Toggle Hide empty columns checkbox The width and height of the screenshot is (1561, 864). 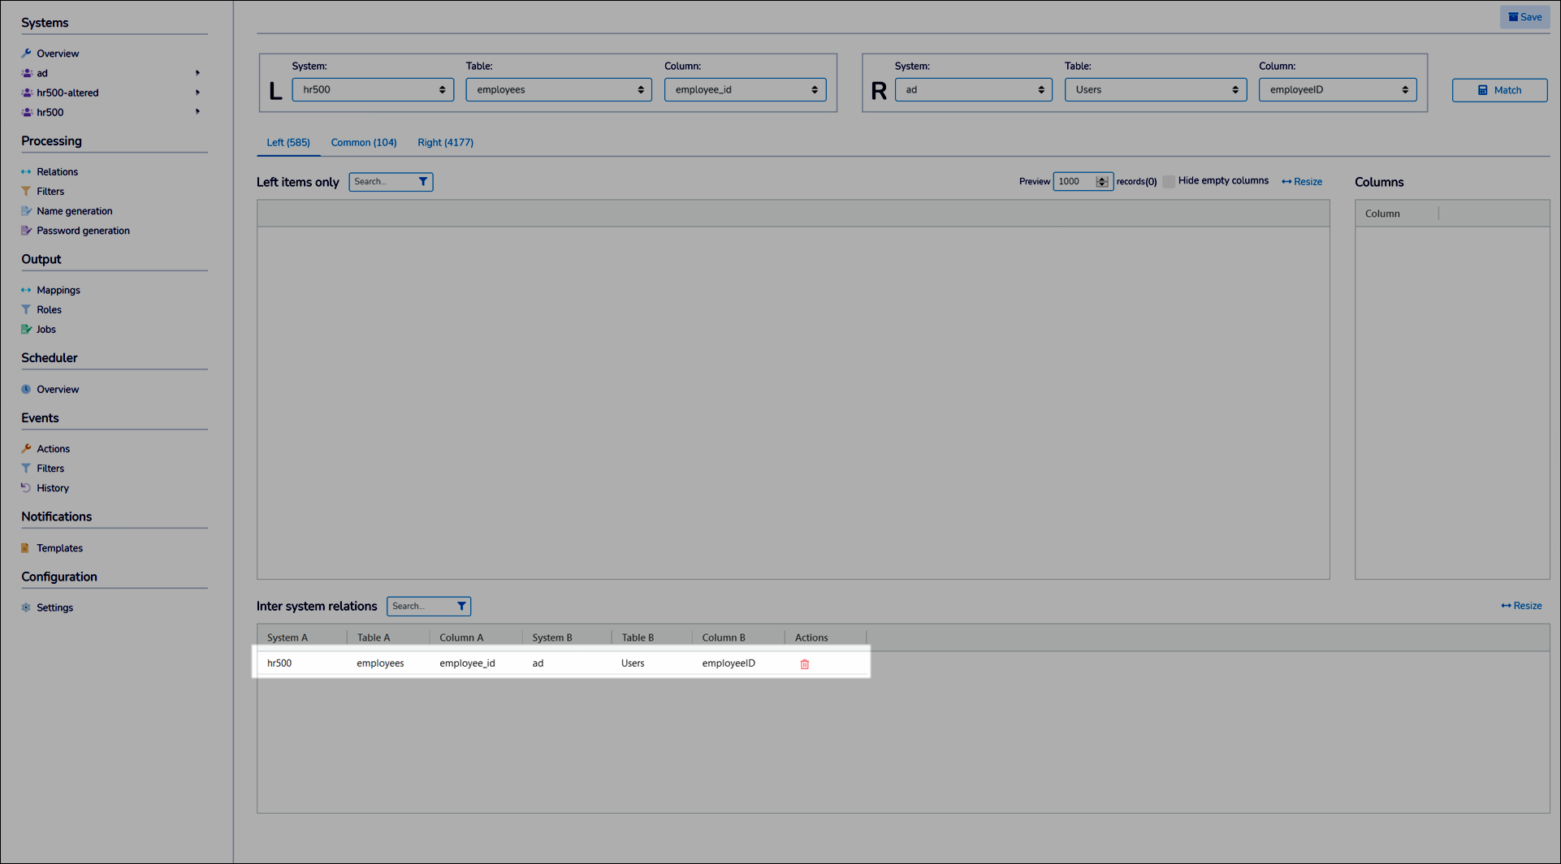[x=1168, y=181]
